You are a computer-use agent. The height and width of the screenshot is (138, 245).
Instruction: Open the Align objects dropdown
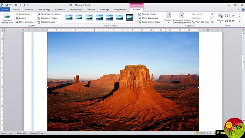coord(213,14)
